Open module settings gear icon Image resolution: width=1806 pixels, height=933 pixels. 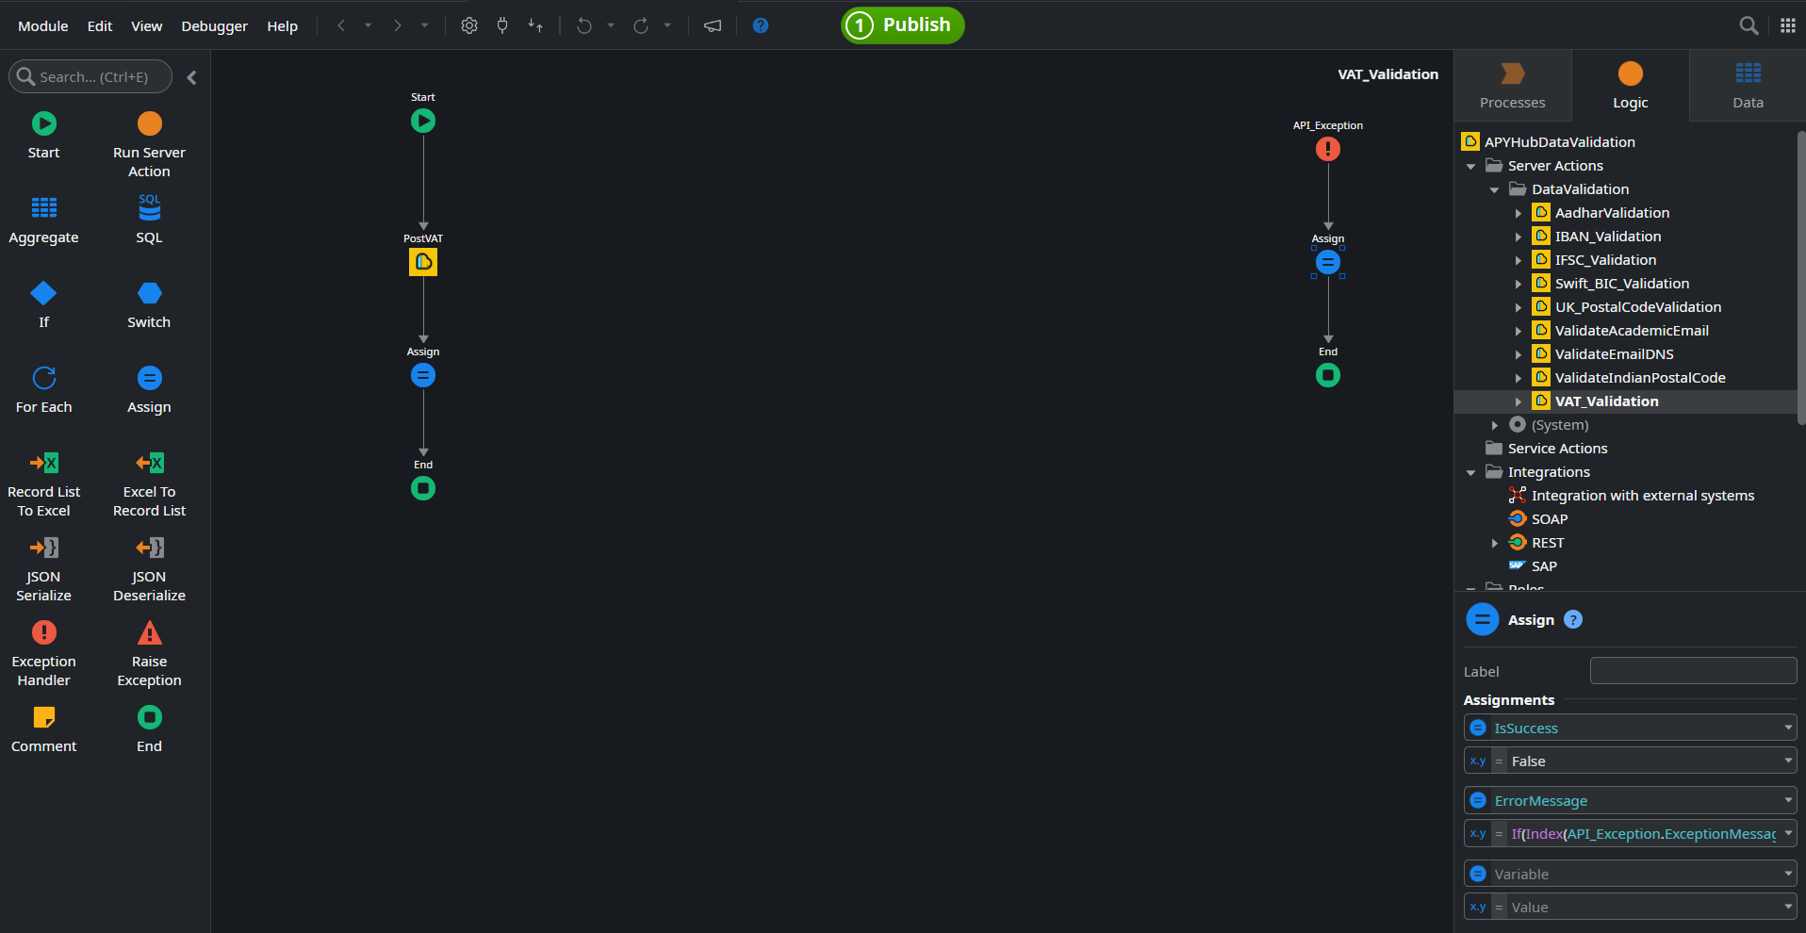coord(468,25)
